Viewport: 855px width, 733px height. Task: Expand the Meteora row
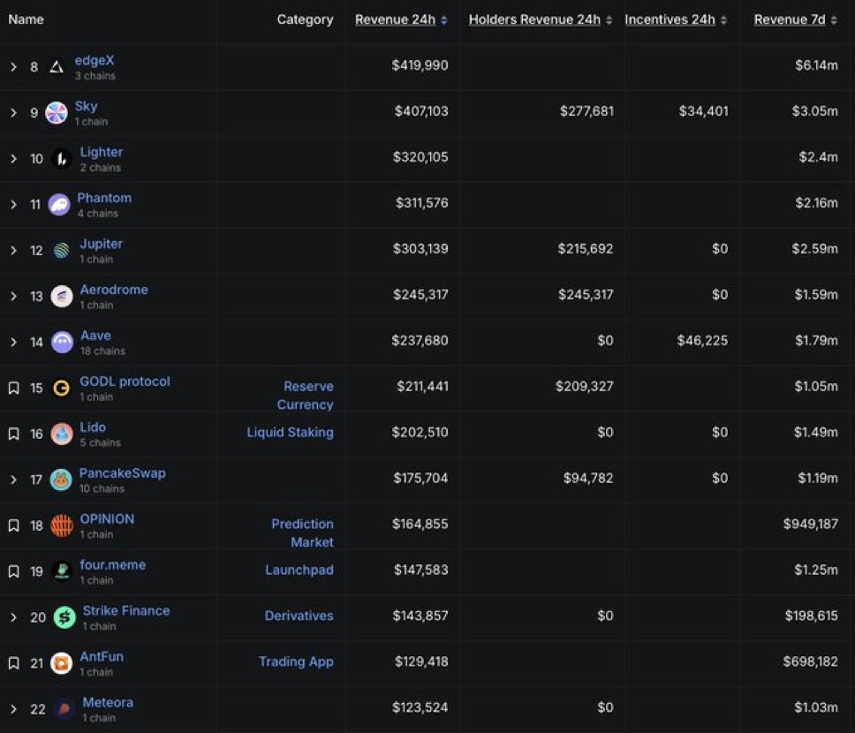tap(13, 708)
